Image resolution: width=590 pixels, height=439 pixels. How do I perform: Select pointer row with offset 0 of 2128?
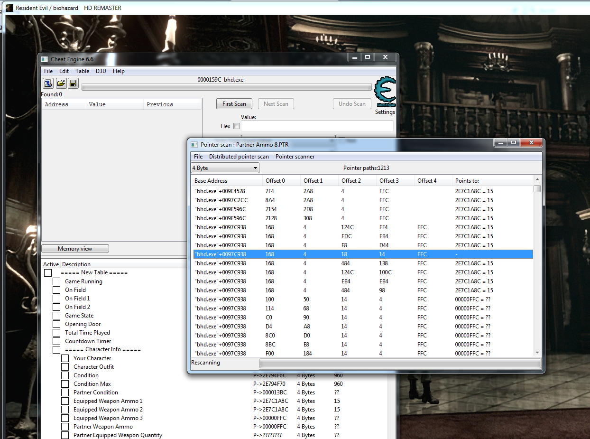(363, 218)
